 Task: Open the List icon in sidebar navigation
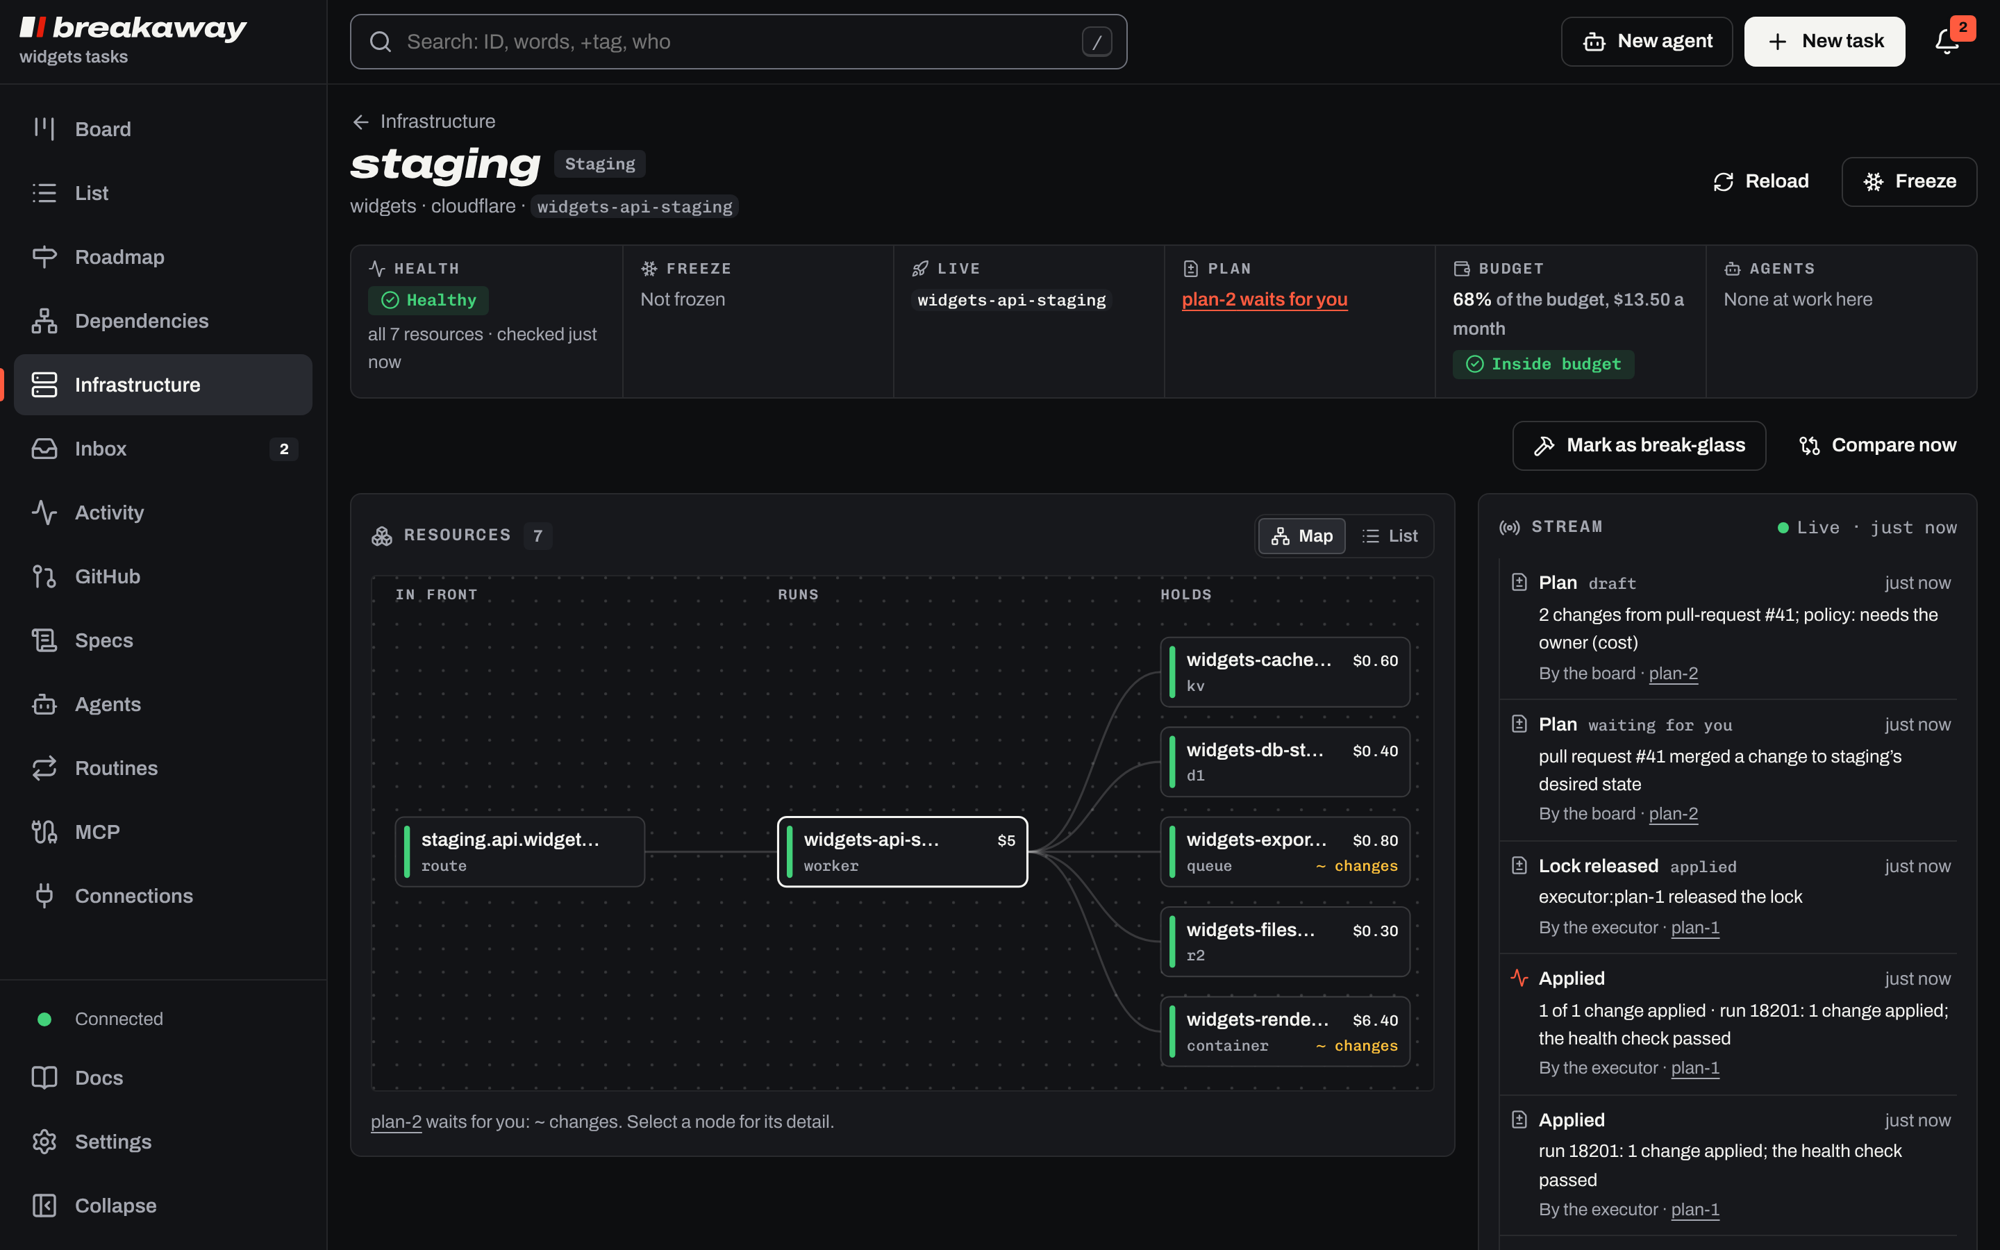(44, 192)
